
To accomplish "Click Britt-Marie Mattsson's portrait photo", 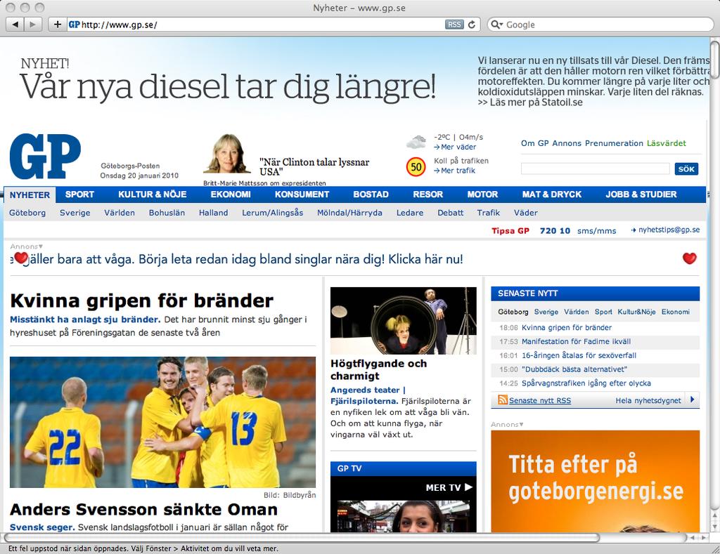I will tap(227, 154).
